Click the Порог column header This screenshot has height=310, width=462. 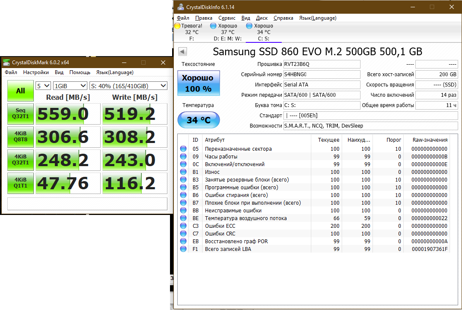393,140
